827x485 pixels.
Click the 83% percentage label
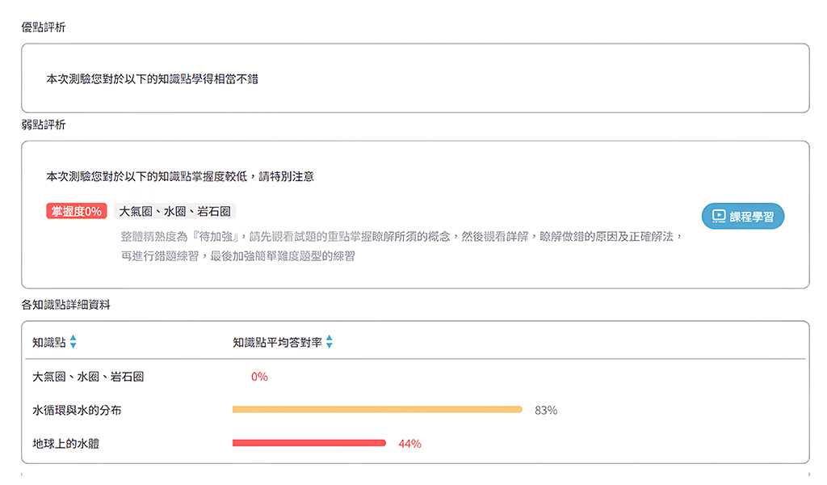pos(546,411)
